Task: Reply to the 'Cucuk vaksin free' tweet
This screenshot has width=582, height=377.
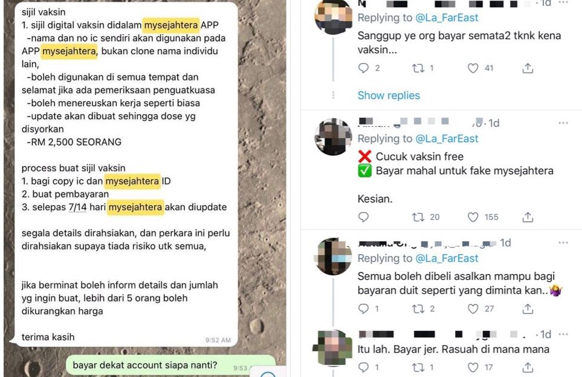Action: tap(363, 217)
